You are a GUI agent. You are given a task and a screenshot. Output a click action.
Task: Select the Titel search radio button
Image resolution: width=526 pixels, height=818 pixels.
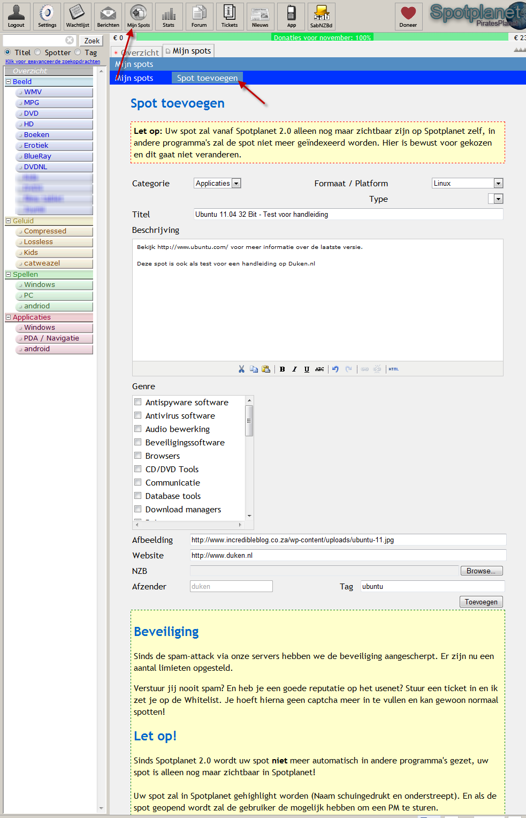click(7, 52)
